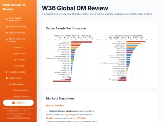Screen dimensions: 163x122
Task: Click the highlighted 13,000 figure
Action: pyautogui.click(x=81, y=118)
